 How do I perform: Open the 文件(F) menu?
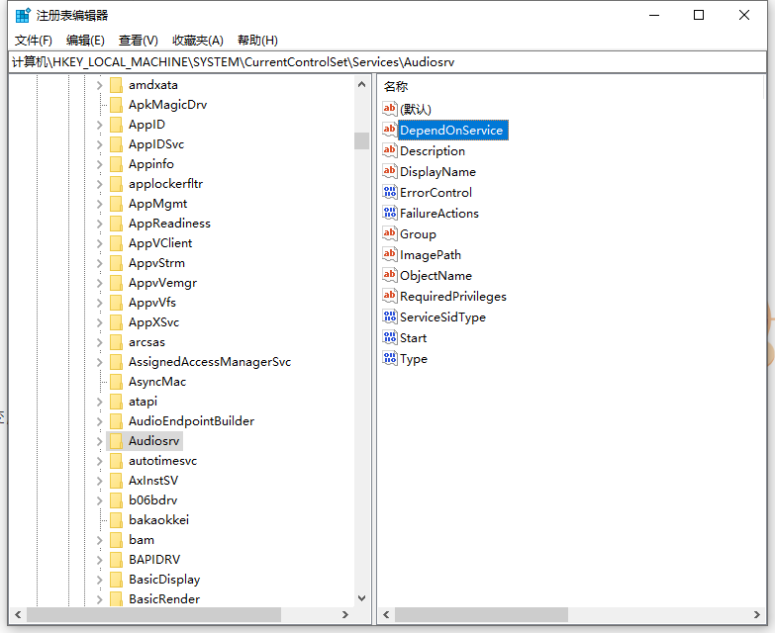tap(34, 41)
